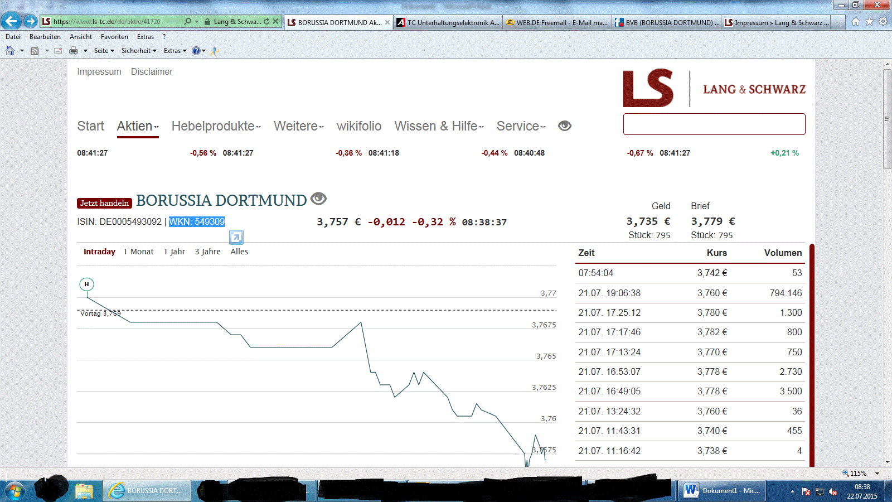This screenshot has width=892, height=502.
Task: Open the Favoriten menu
Action: tap(114, 37)
